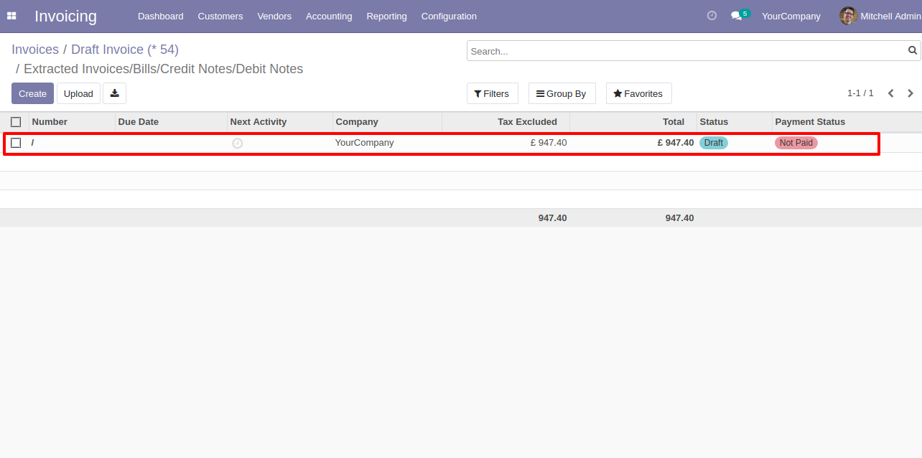Sort by the Number column header
922x458 pixels.
click(72, 122)
